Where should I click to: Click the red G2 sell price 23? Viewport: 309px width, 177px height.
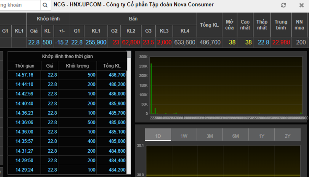coord(115,42)
